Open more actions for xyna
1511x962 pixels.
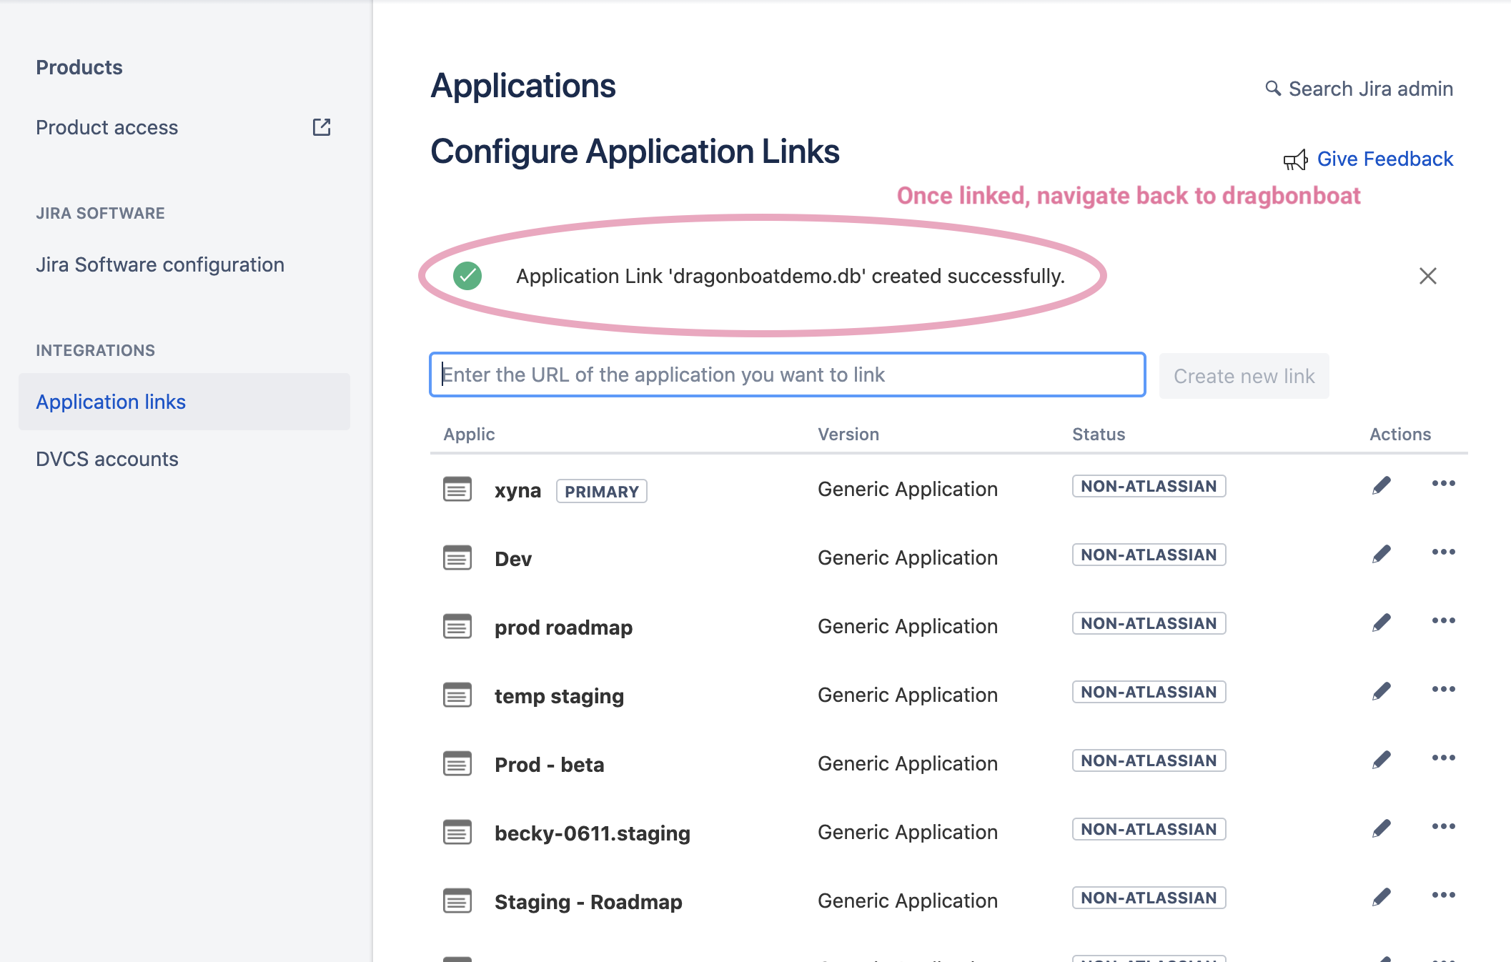pos(1443,484)
